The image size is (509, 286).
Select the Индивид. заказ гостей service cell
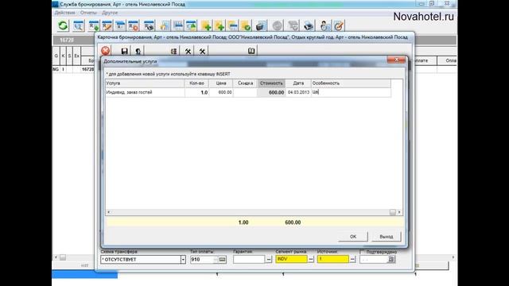click(145, 92)
